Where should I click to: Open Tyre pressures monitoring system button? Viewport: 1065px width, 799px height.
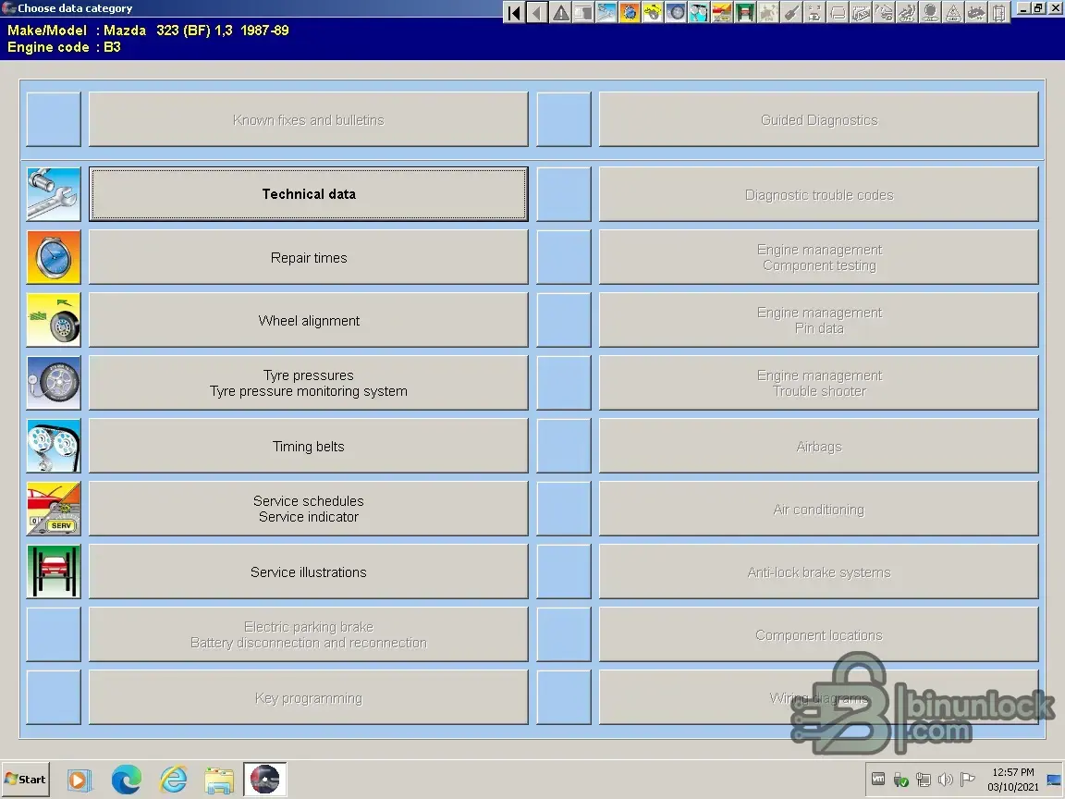click(309, 383)
